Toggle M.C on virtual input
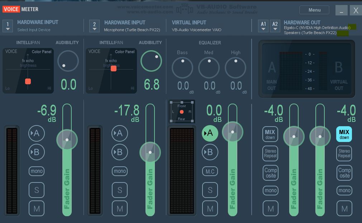Viewport: 362px width, 223px height. (x=210, y=171)
